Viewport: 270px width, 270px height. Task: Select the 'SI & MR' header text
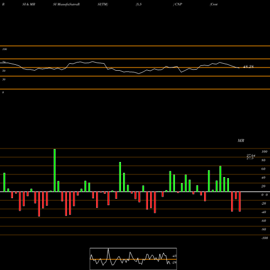[29, 4]
